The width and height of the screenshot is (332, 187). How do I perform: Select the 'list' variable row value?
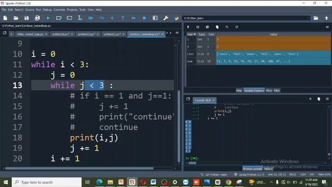[273, 54]
